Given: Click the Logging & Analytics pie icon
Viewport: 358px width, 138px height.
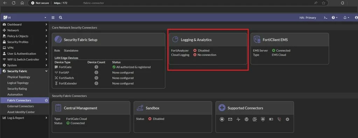Looking at the screenshot, I should (175, 39).
